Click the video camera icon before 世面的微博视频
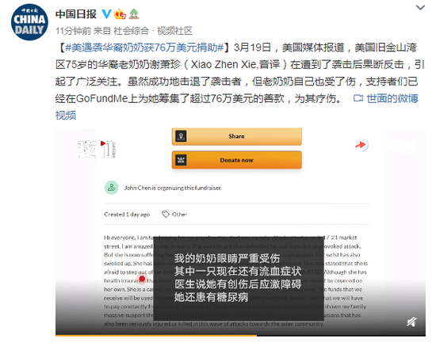The width and height of the screenshot is (436, 343). 358,98
